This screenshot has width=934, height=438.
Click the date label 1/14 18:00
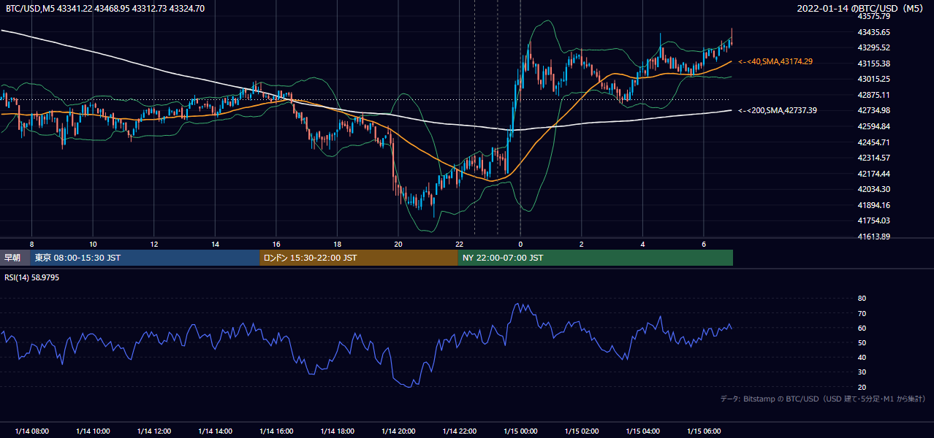(338, 431)
